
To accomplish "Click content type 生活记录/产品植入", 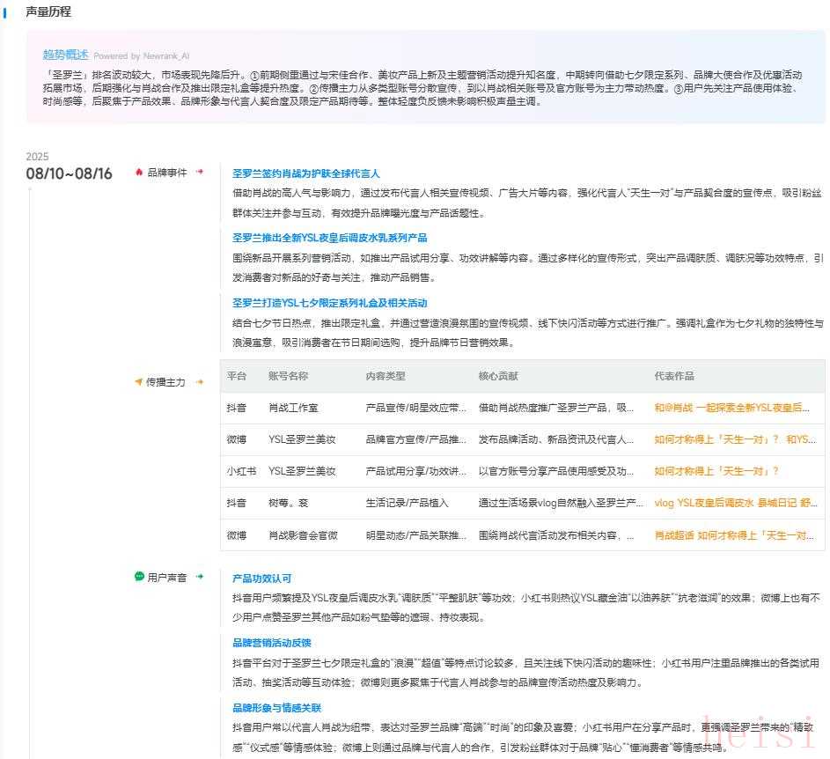I will [407, 503].
